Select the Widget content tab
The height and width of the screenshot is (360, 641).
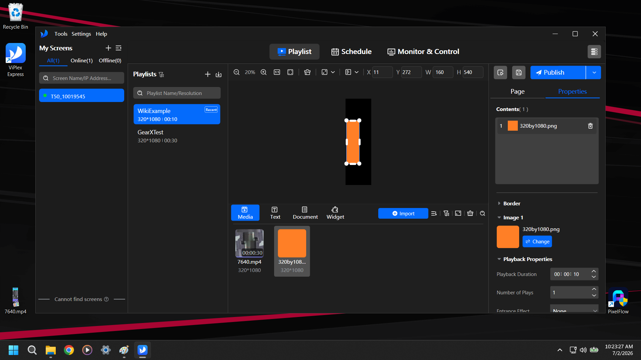point(335,213)
